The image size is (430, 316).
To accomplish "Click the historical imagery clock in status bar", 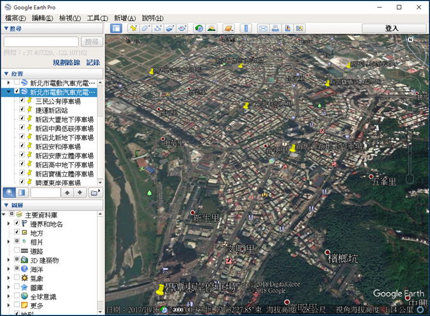I will tap(164, 310).
